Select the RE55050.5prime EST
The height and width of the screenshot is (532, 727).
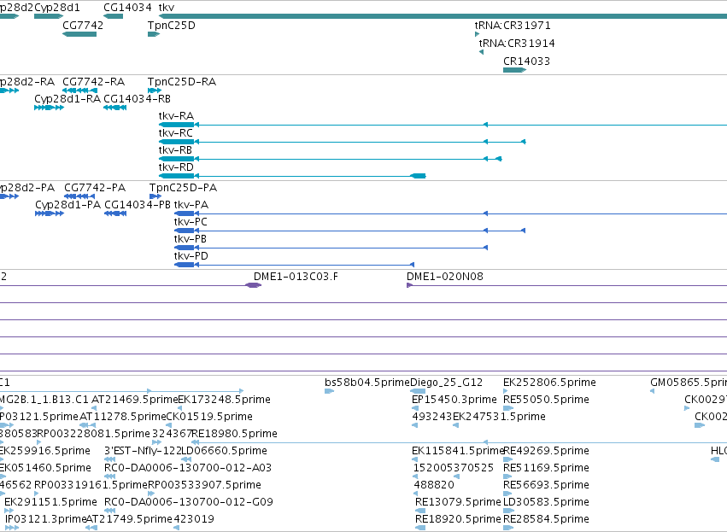pos(508,409)
